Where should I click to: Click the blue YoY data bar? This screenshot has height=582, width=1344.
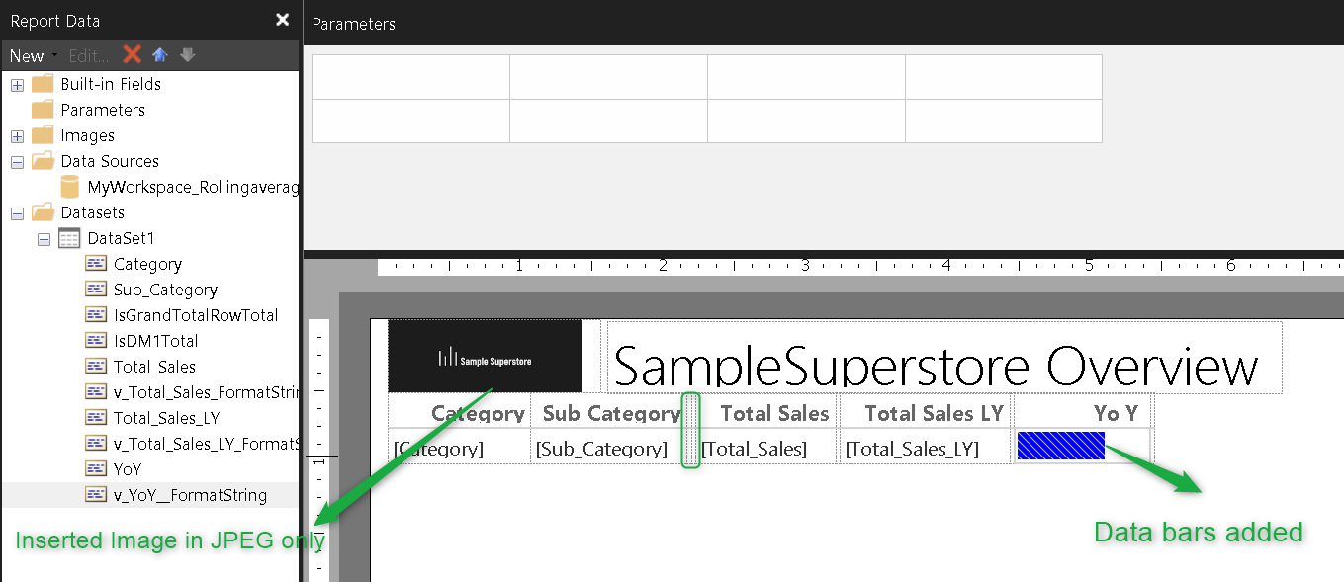1060,447
